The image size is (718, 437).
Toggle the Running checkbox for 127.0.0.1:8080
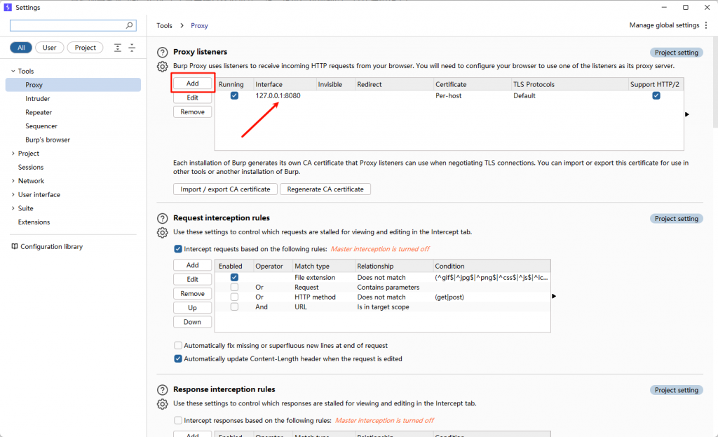(234, 95)
